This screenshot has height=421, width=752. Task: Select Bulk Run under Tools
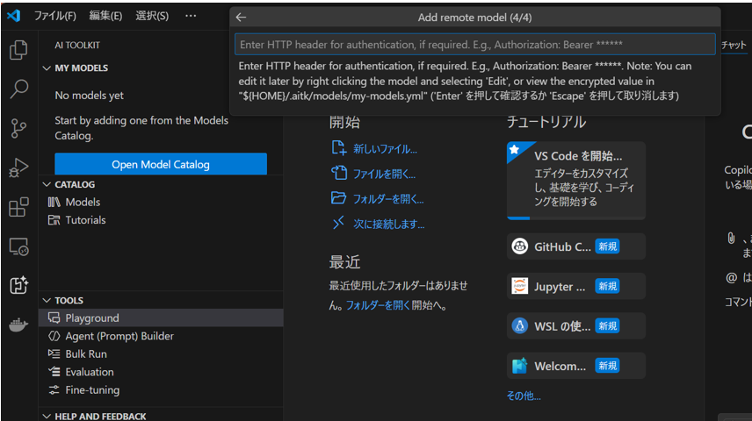pyautogui.click(x=161, y=354)
